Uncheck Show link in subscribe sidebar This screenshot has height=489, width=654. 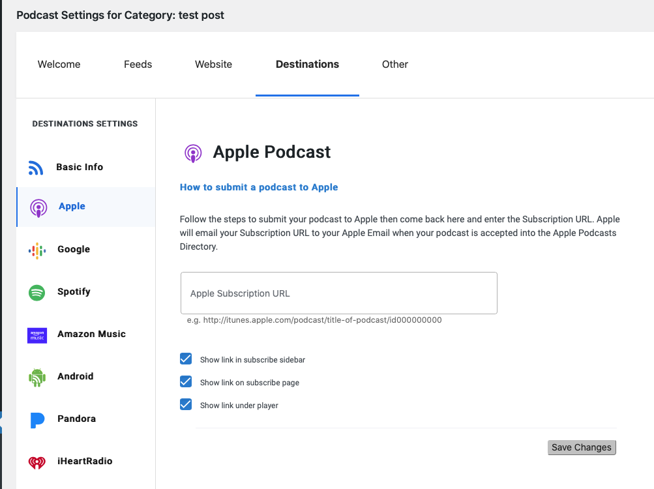coord(186,359)
